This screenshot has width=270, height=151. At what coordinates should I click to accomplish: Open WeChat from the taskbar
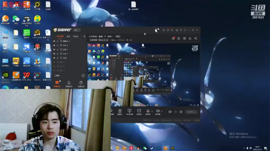pyautogui.click(x=145, y=148)
